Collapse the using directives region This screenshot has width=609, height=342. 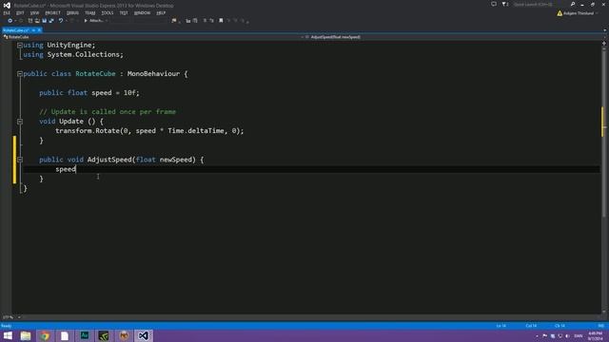[x=19, y=45]
